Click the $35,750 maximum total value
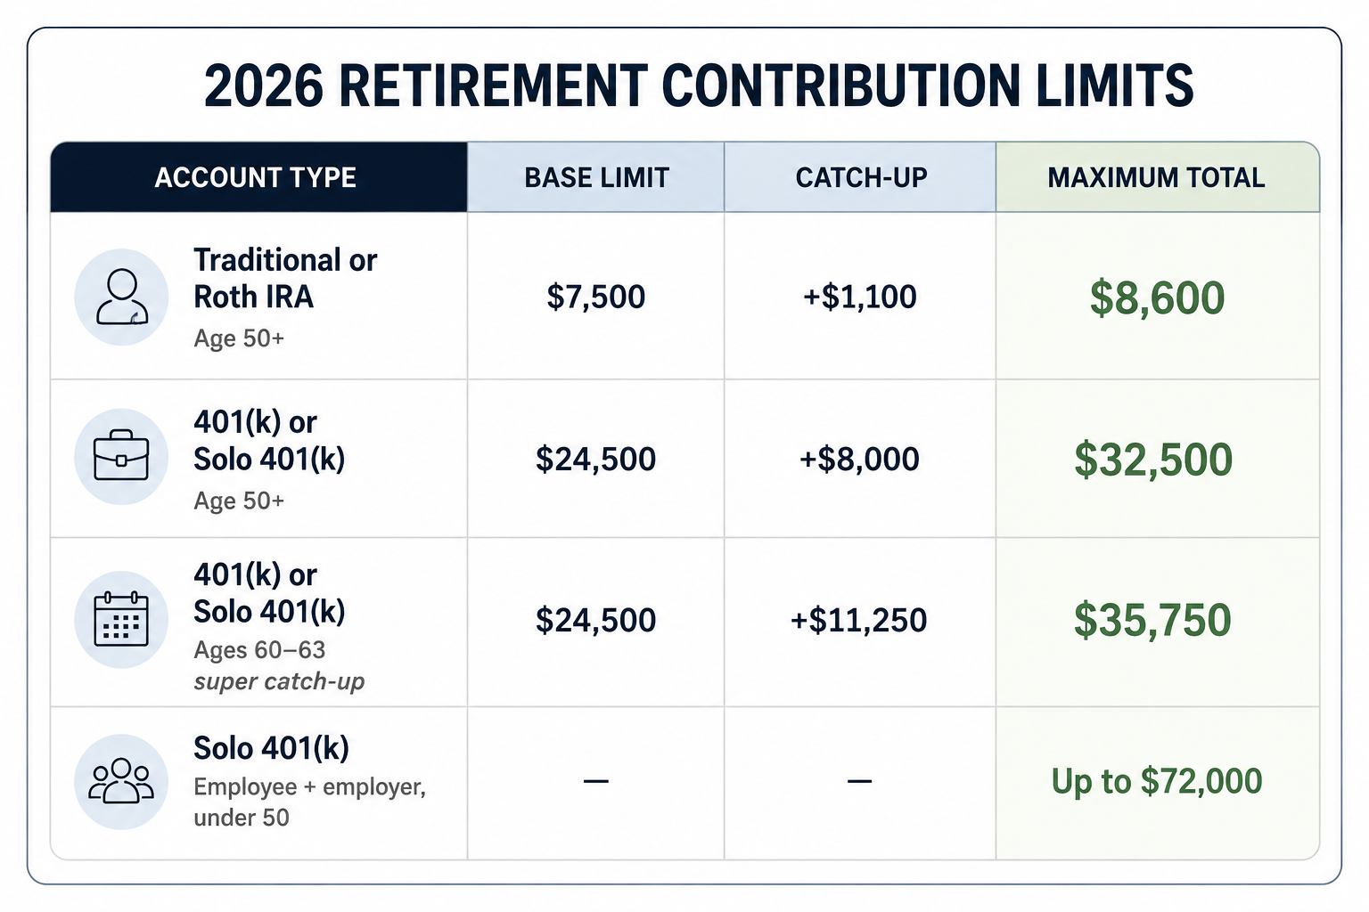The image size is (1369, 912). [1152, 620]
